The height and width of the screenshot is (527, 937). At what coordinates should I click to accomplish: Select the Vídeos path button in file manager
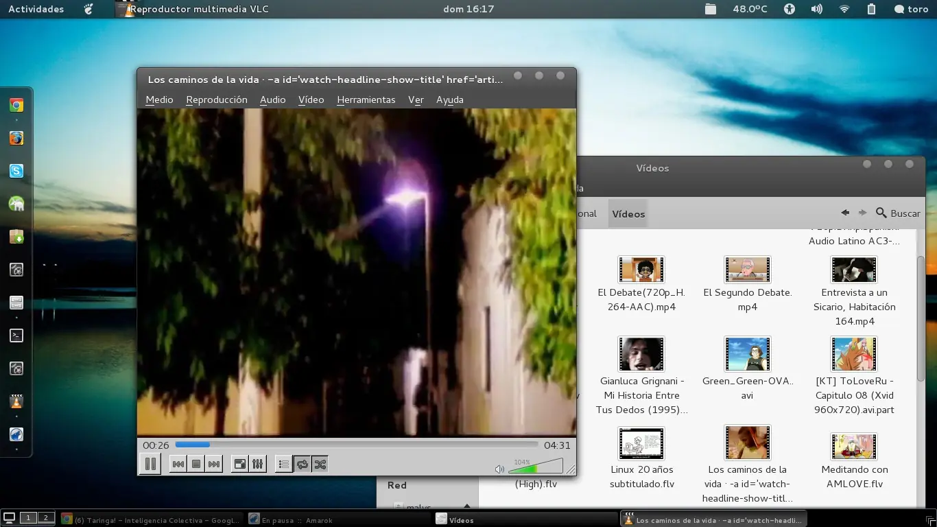point(628,213)
